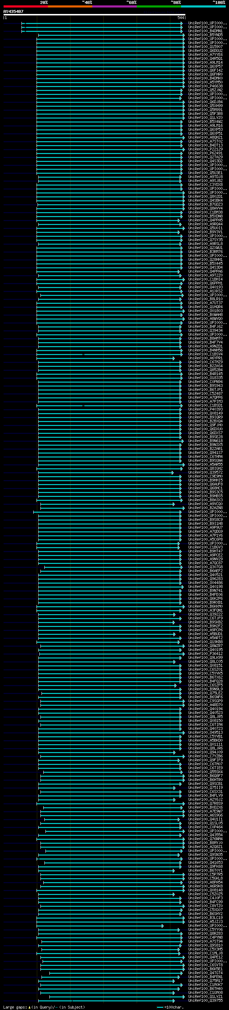Screen dimensions: 229x1010
Task: Click the UniRef100_Q5ZJN2 entry
Action: [205, 90]
